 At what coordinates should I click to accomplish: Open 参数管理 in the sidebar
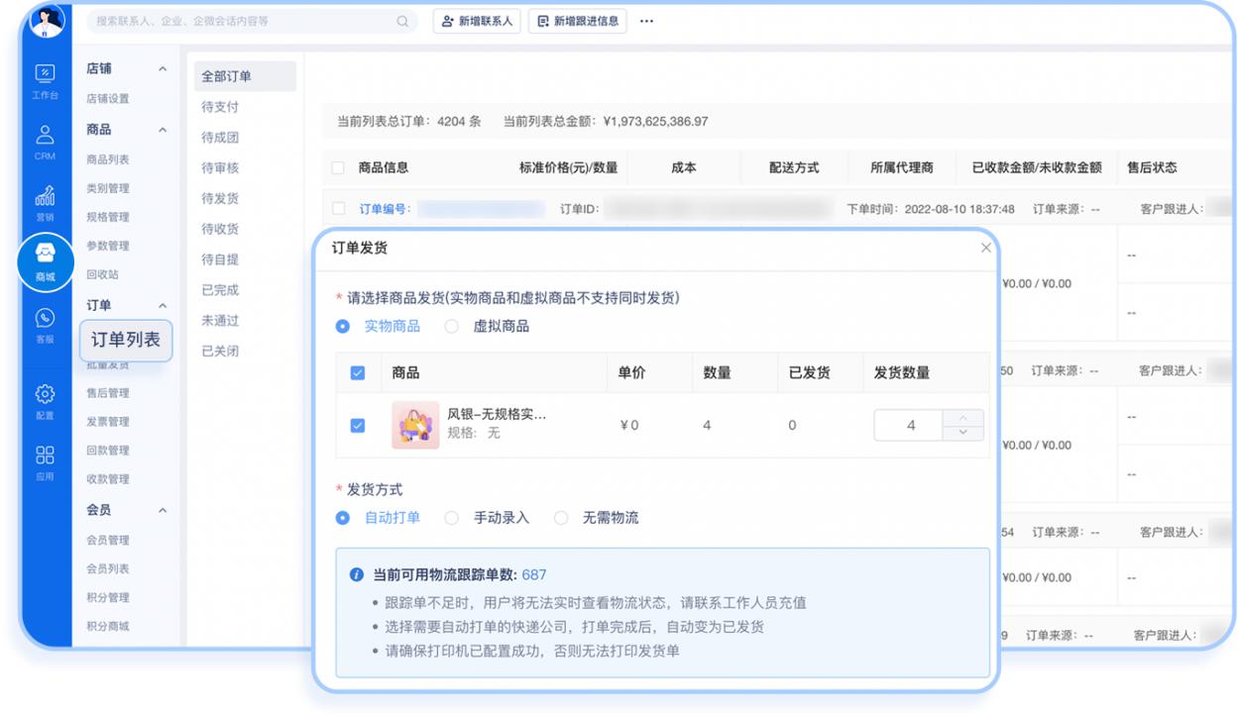108,246
